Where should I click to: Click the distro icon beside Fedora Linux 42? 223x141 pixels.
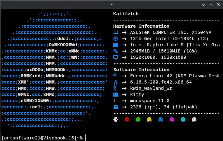click(115, 75)
